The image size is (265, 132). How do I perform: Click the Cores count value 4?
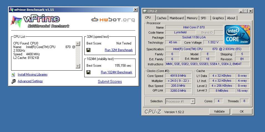pyautogui.click(x=218, y=101)
